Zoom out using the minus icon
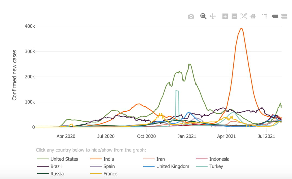 (x=234, y=16)
